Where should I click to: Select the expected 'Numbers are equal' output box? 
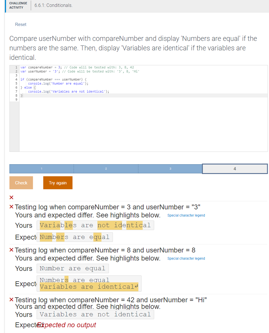(x=75, y=237)
